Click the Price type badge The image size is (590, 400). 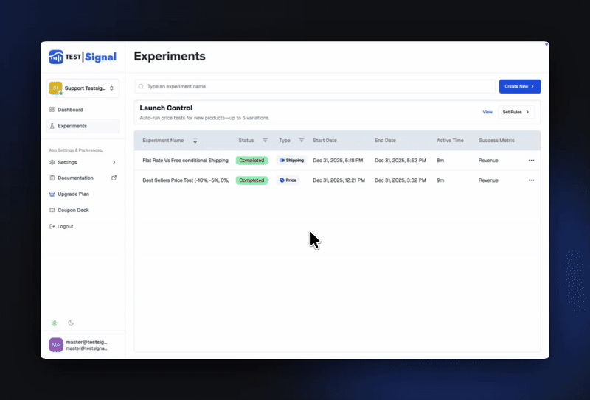pos(288,180)
